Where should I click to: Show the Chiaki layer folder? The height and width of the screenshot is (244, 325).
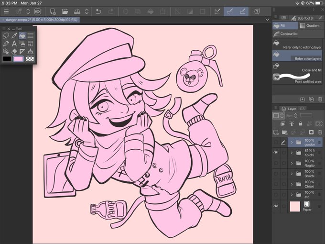[276, 184]
